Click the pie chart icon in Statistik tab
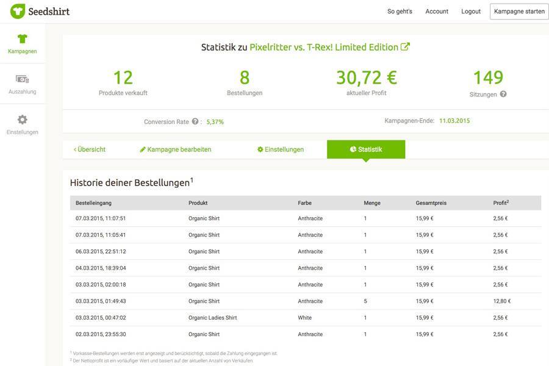The height and width of the screenshot is (366, 549). 353,149
